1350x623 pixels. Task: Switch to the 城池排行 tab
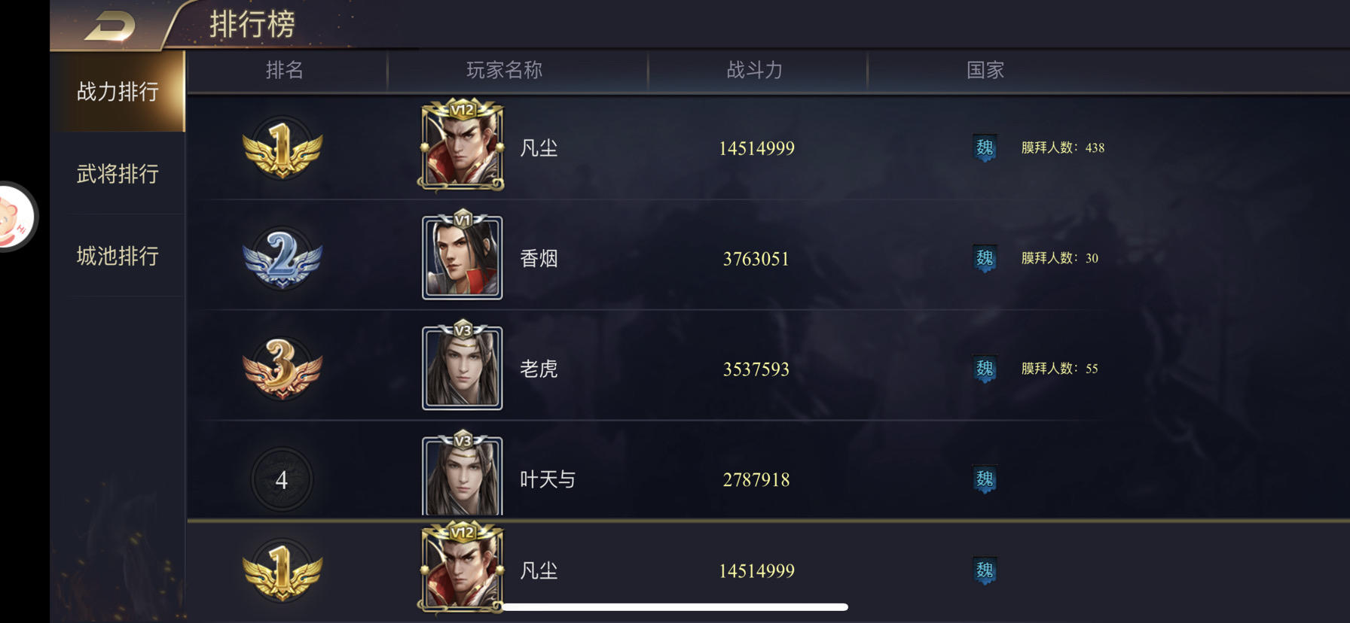click(x=118, y=256)
